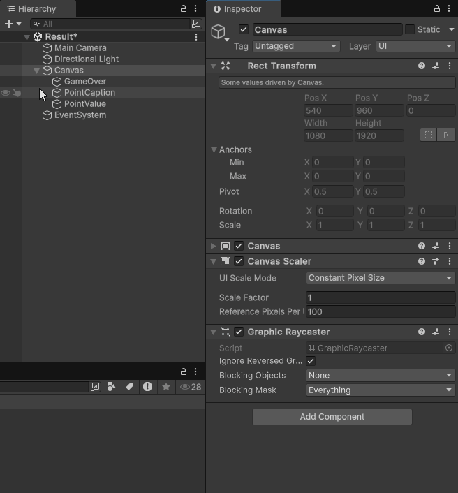Disable the Ignore Reversed Graphics checkbox
458x493 pixels.
pyautogui.click(x=311, y=361)
